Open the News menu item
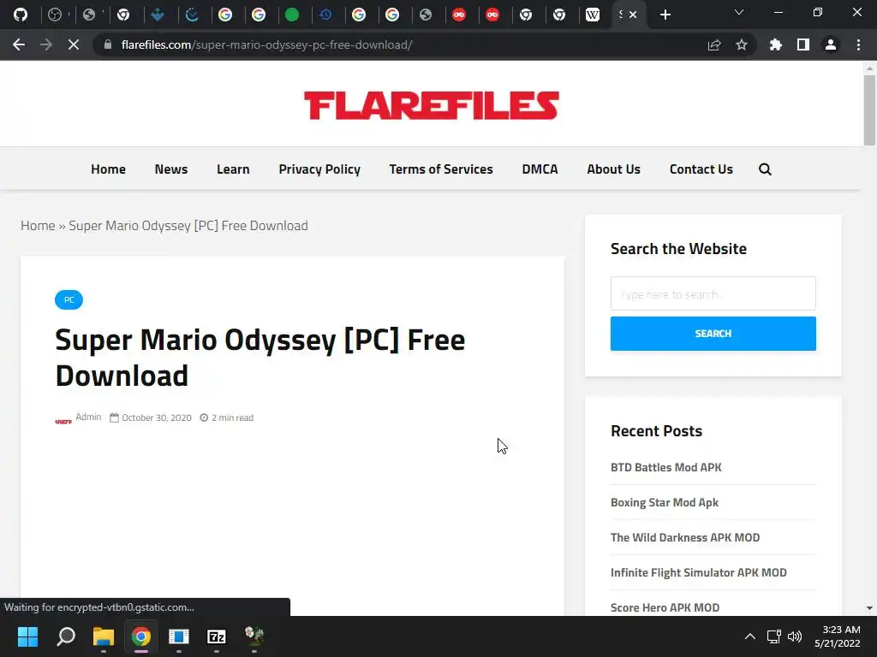Screen dimensions: 877x657 pyautogui.click(x=171, y=169)
